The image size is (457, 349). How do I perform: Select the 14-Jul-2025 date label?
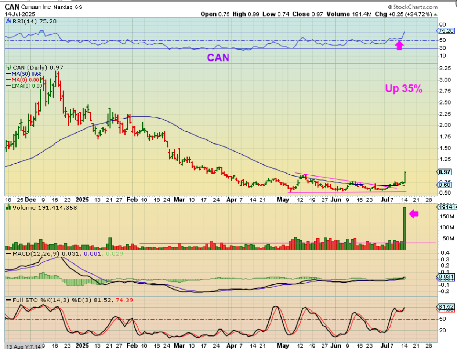tap(19, 14)
